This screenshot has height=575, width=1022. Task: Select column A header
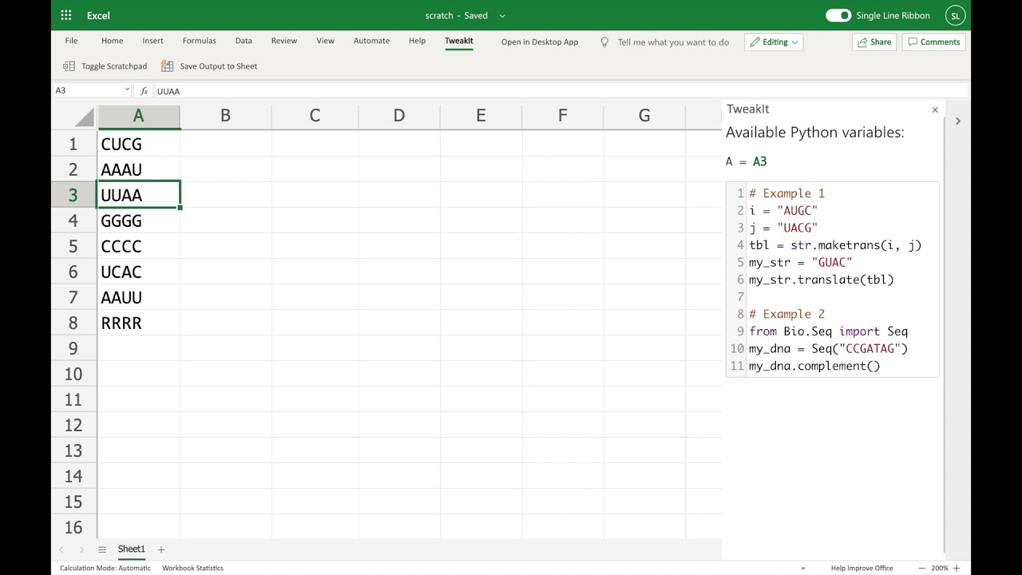coord(139,117)
